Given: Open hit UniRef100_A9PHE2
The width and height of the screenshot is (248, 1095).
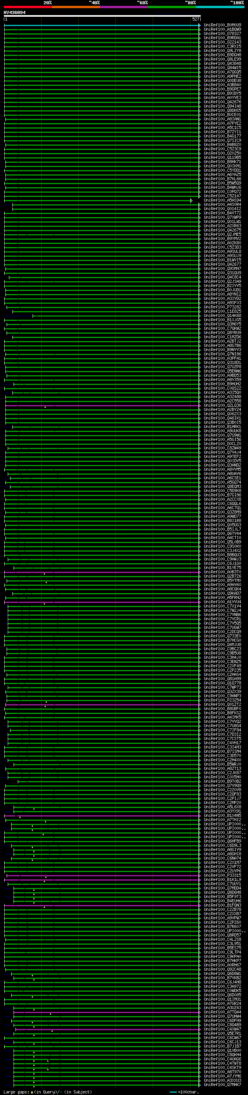Looking at the screenshot, I should tap(222, 77).
